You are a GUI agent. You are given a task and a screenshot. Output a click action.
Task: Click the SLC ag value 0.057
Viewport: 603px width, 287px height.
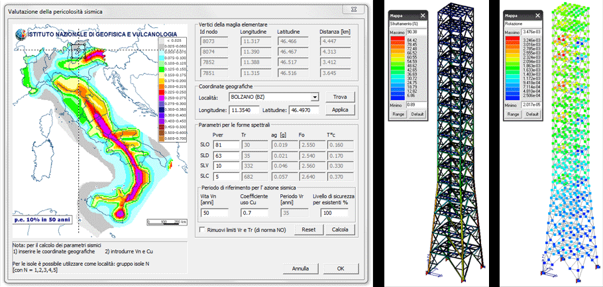(283, 176)
